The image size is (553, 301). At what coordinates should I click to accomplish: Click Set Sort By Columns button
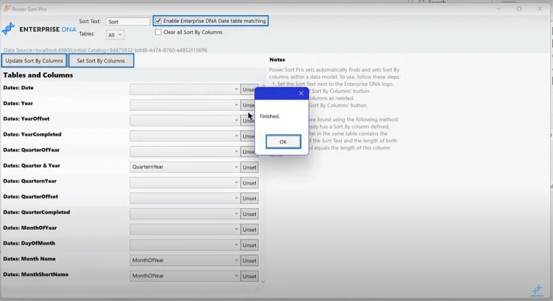(x=101, y=61)
